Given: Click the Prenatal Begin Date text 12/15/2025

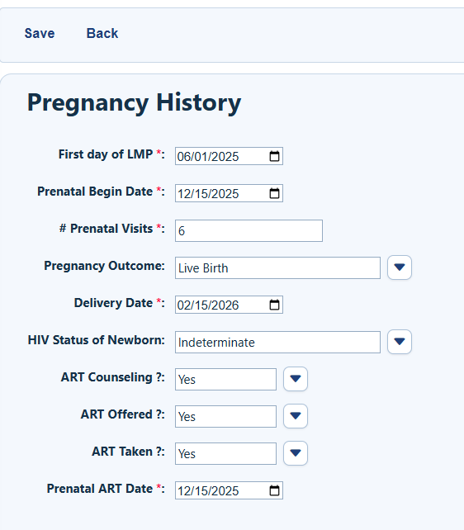Looking at the screenshot, I should [208, 194].
